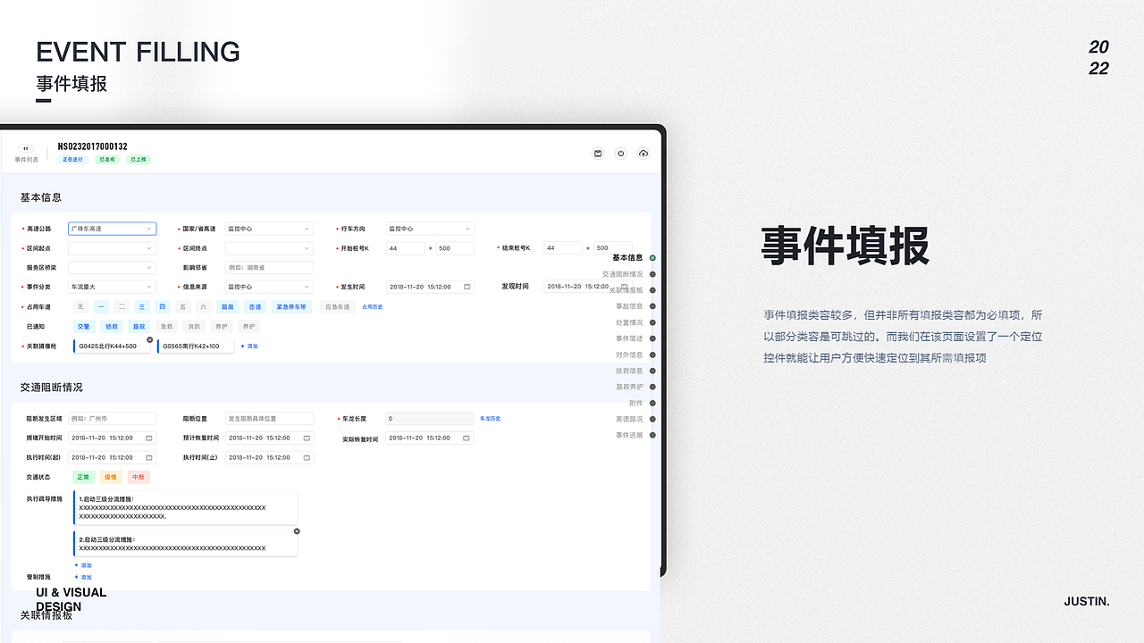Toggle lane 五 in 占用车道
Viewport: 1144px width, 643px height.
click(x=183, y=306)
